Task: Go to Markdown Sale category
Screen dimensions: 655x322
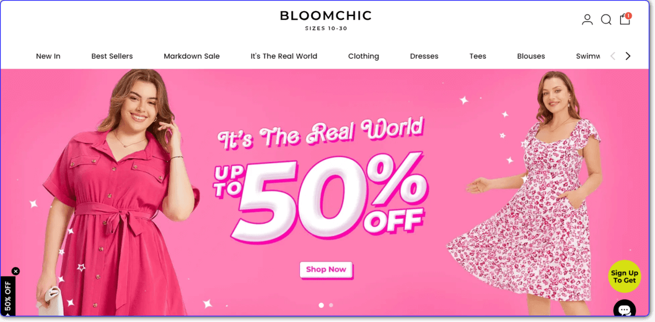Action: click(x=191, y=56)
